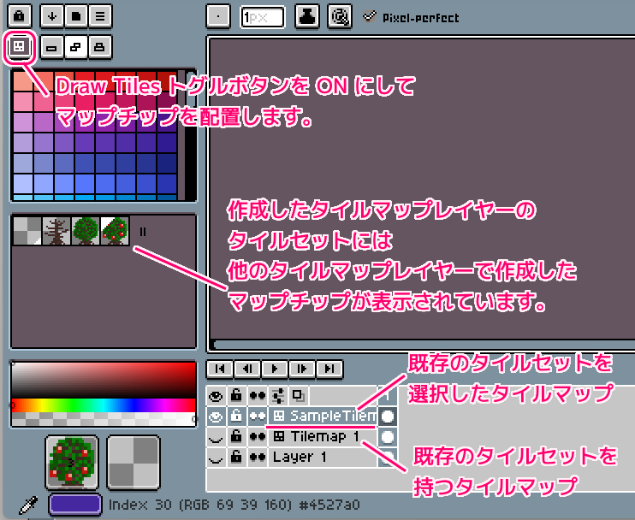This screenshot has width=635, height=520.
Task: Go to last frame button
Action: [x=329, y=369]
